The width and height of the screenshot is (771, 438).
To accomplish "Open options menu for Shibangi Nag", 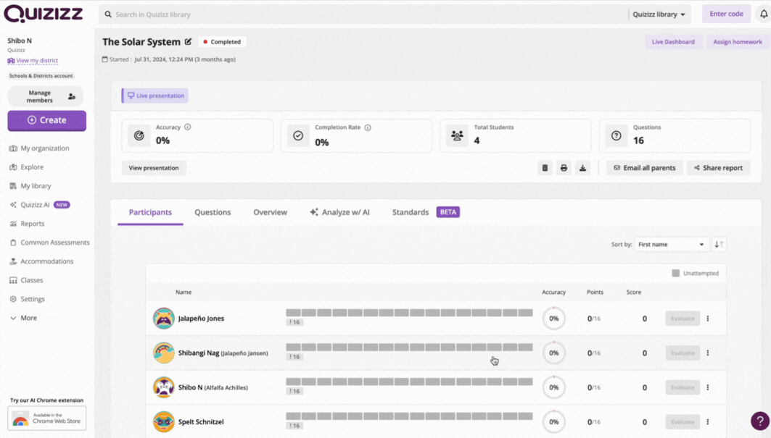I will (x=708, y=353).
